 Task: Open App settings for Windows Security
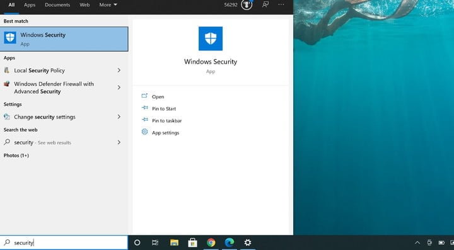pyautogui.click(x=165, y=133)
